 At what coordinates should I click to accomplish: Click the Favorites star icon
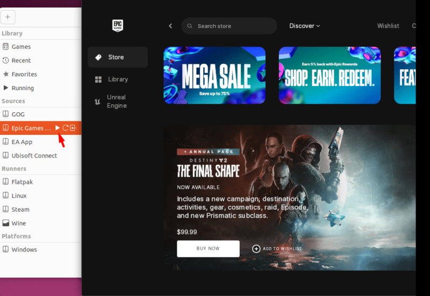[5, 74]
